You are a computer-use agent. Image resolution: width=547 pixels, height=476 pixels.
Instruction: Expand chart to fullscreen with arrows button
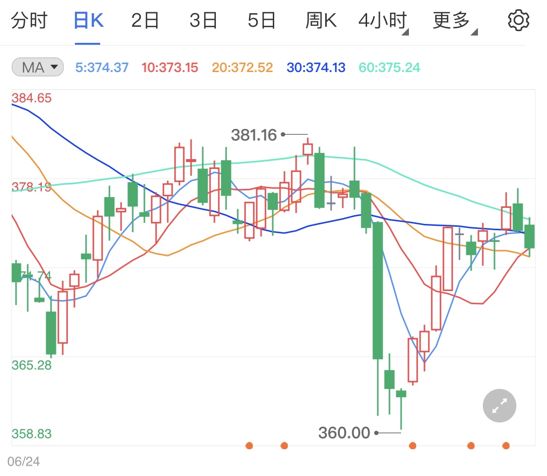[499, 405]
